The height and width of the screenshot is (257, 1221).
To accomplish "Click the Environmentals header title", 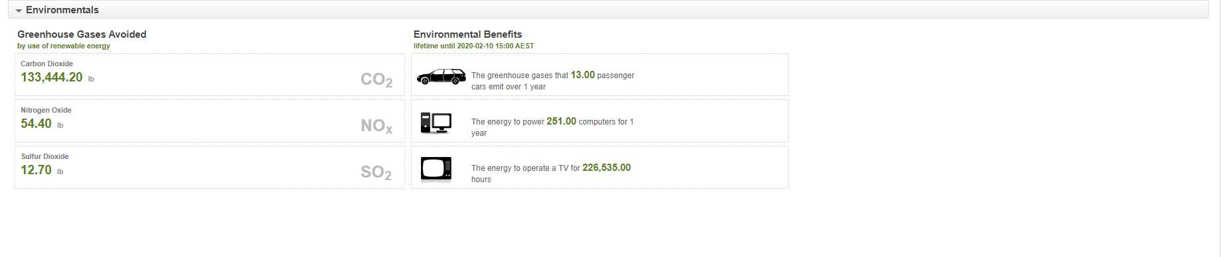I will tap(62, 10).
